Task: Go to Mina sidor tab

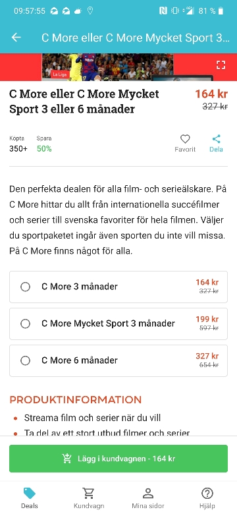Action: coord(148,498)
